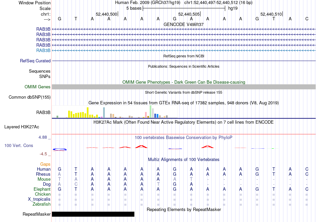Image resolution: width=316 pixels, height=222 pixels.
Task: Click the ---> sequence direction arrow
Action: 47,19
